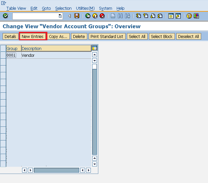Click the select-all corner cell of table
Image resolution: width=208 pixels, height=183 pixels.
click(3, 48)
